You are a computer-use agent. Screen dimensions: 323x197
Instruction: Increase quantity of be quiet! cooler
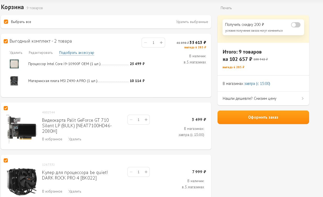tap(146, 172)
